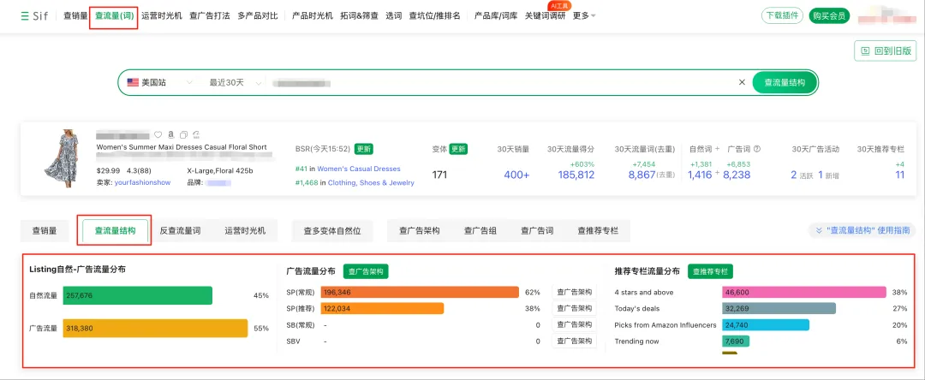Open the Sif hamburger menu icon
The image size is (925, 380).
tap(24, 16)
